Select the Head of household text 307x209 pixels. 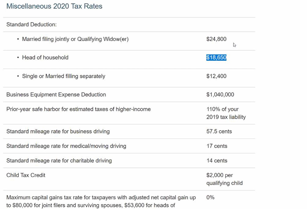pos(45,57)
